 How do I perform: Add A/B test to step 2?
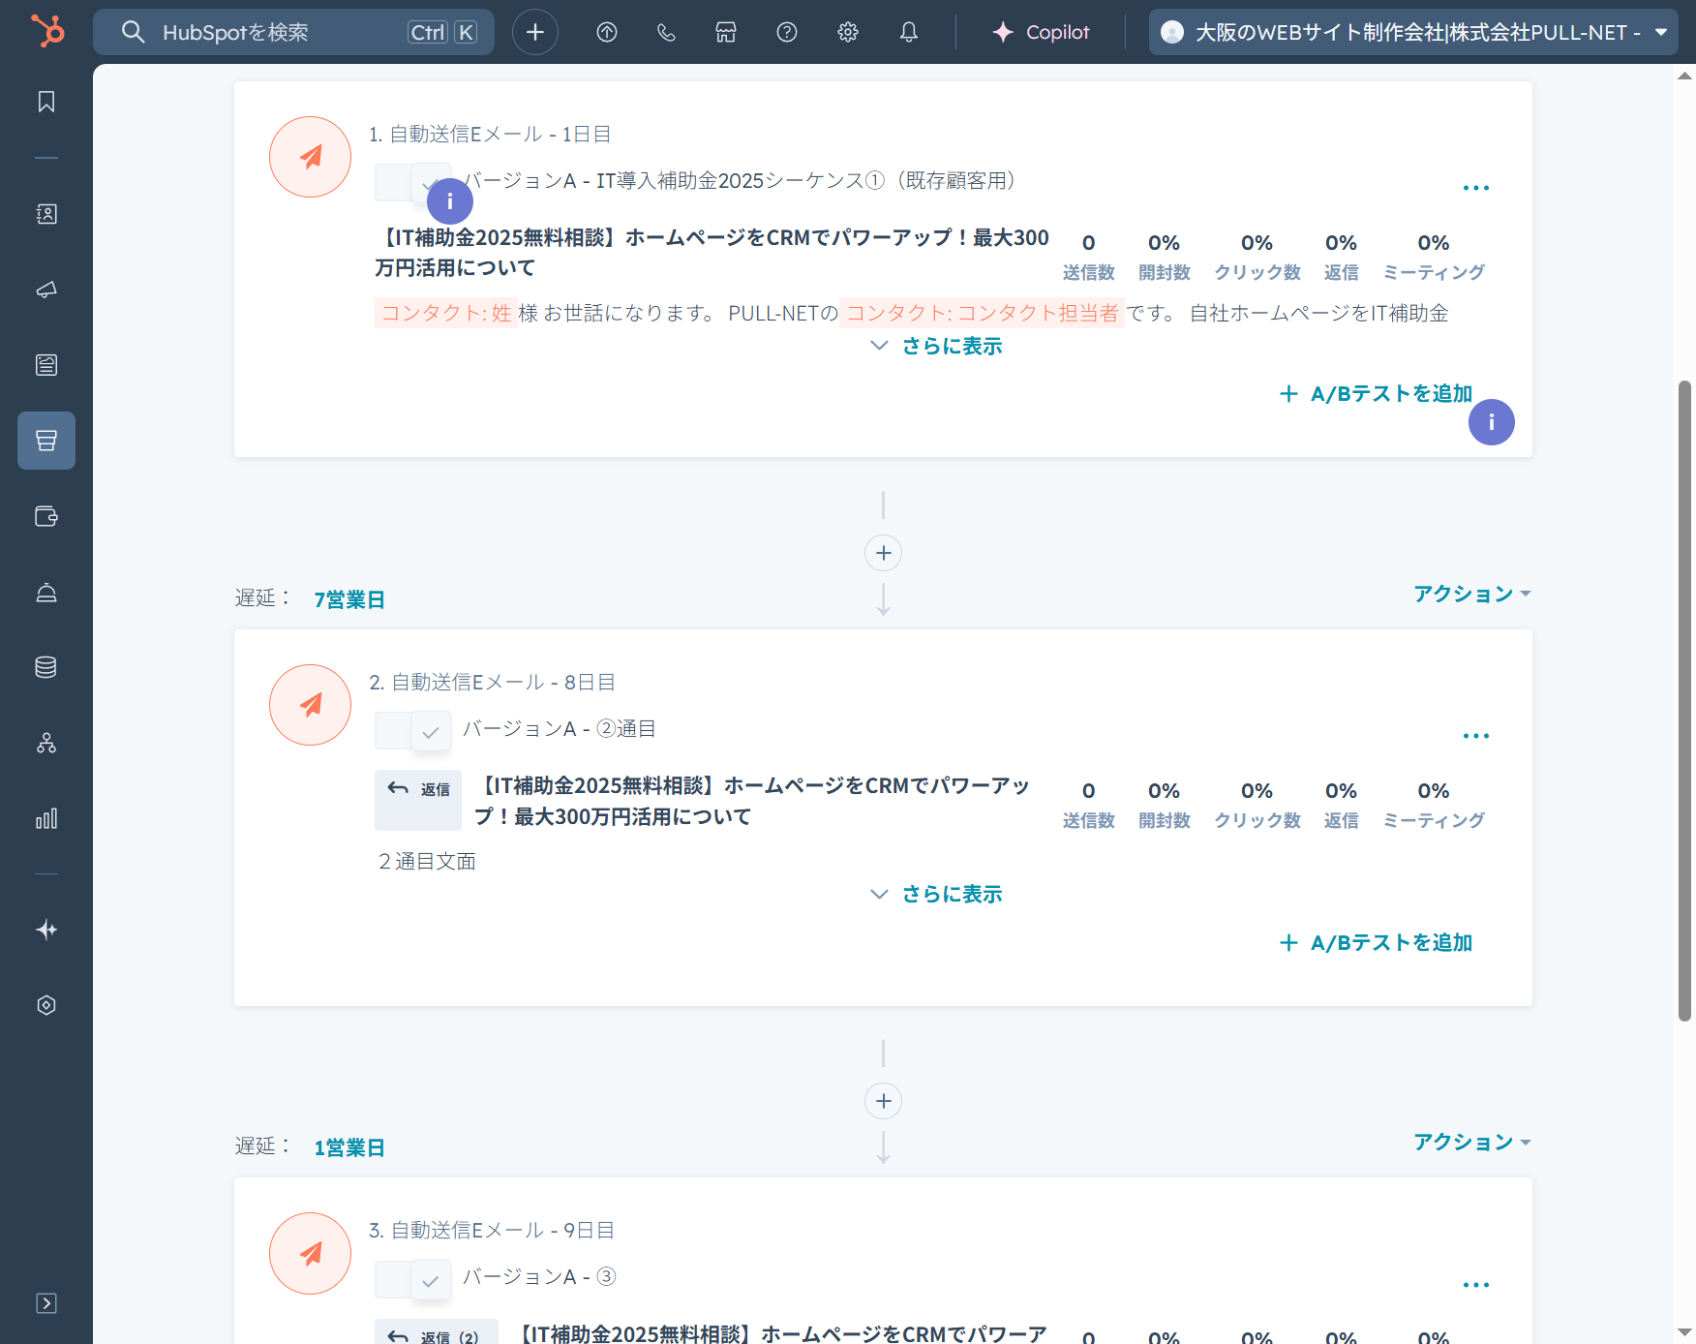coord(1376,942)
